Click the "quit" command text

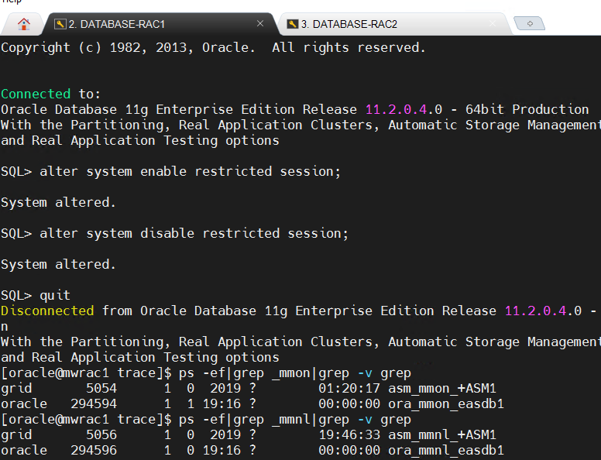[55, 295]
